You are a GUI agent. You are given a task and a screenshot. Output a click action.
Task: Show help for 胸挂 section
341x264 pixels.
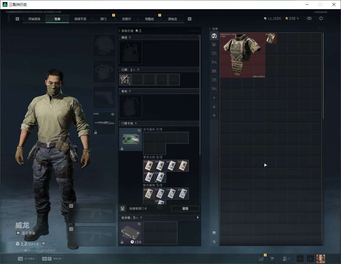130,37
